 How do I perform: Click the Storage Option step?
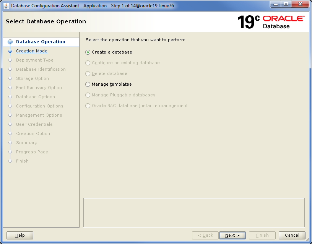32,78
